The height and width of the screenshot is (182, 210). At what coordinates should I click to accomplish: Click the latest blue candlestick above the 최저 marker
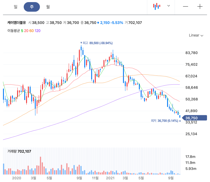tap(180, 116)
